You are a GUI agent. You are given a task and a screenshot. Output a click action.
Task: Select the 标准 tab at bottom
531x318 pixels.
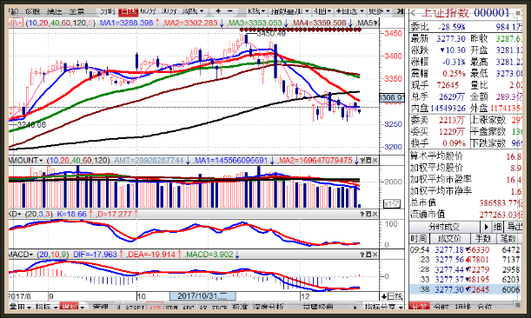pyautogui.click(x=240, y=307)
